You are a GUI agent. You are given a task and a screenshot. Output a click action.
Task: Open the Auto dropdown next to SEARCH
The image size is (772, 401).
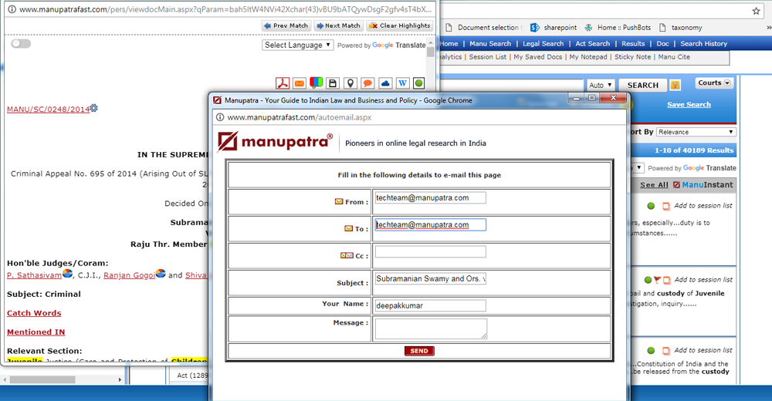click(600, 85)
